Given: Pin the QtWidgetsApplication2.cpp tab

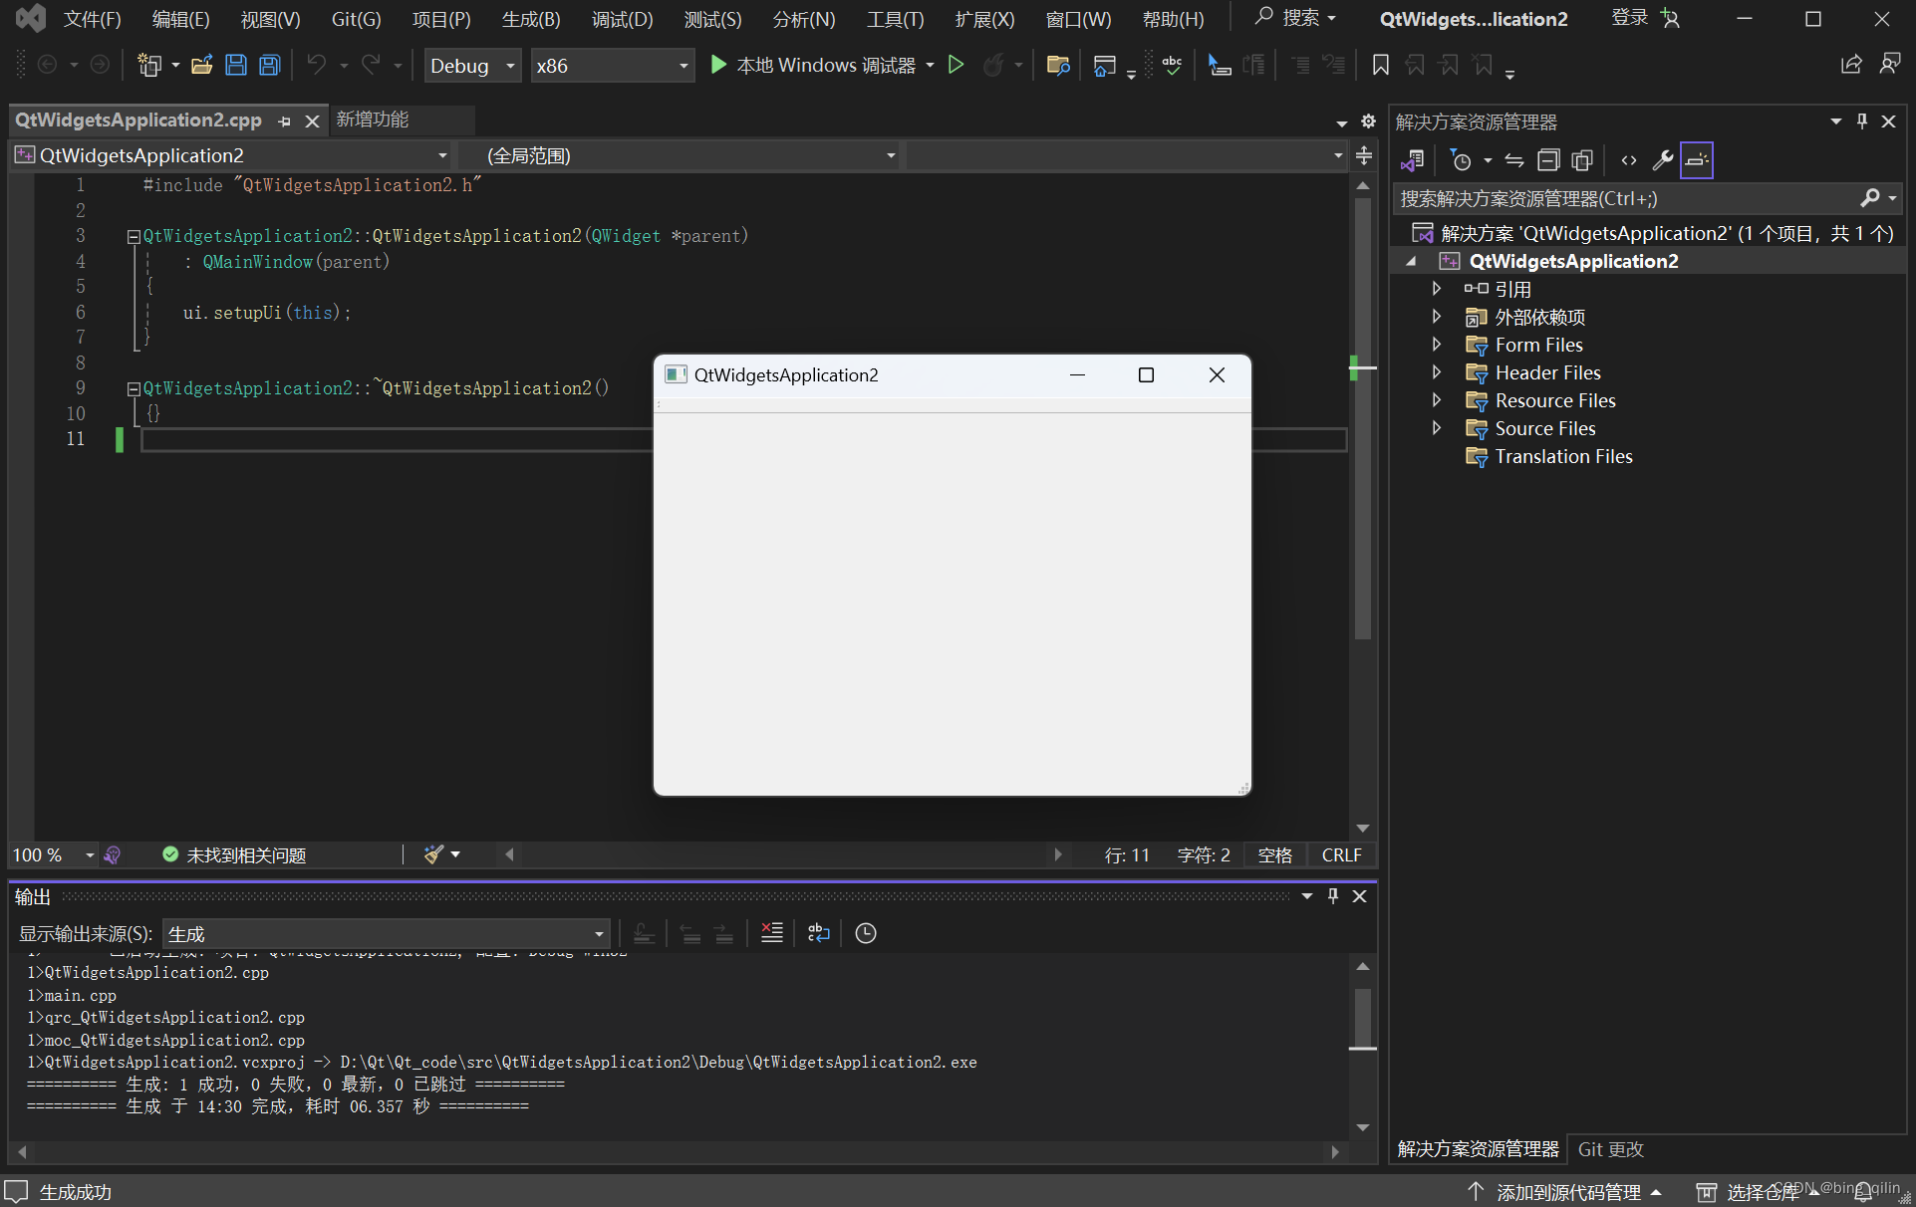Looking at the screenshot, I should 285,121.
